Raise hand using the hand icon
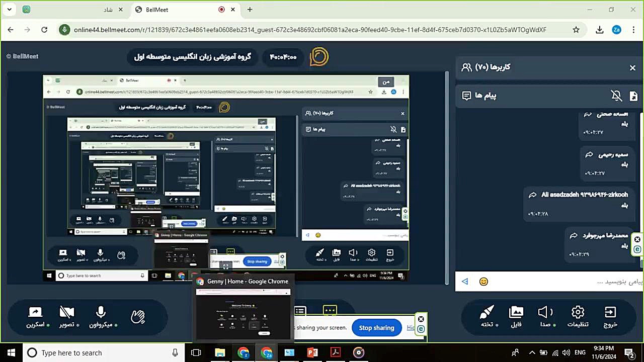This screenshot has width=644, height=362. click(138, 317)
